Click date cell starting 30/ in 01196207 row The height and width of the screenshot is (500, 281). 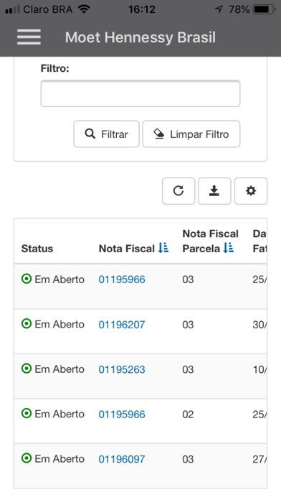click(x=259, y=325)
